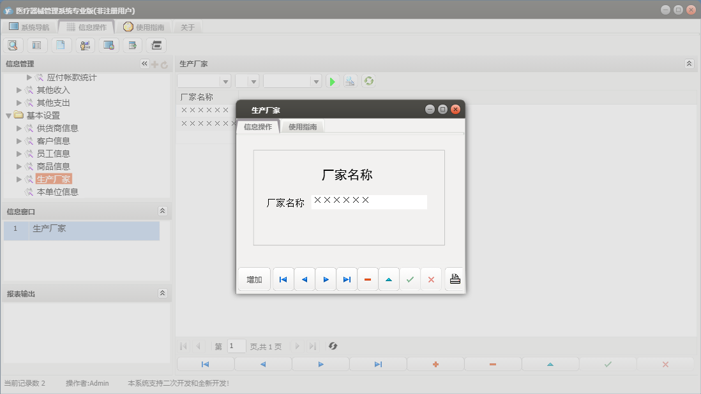Confirm changes with the green checkmark

410,279
